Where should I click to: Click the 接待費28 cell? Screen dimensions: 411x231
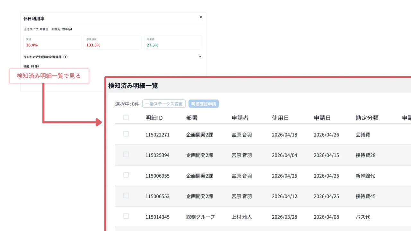(x=365, y=155)
